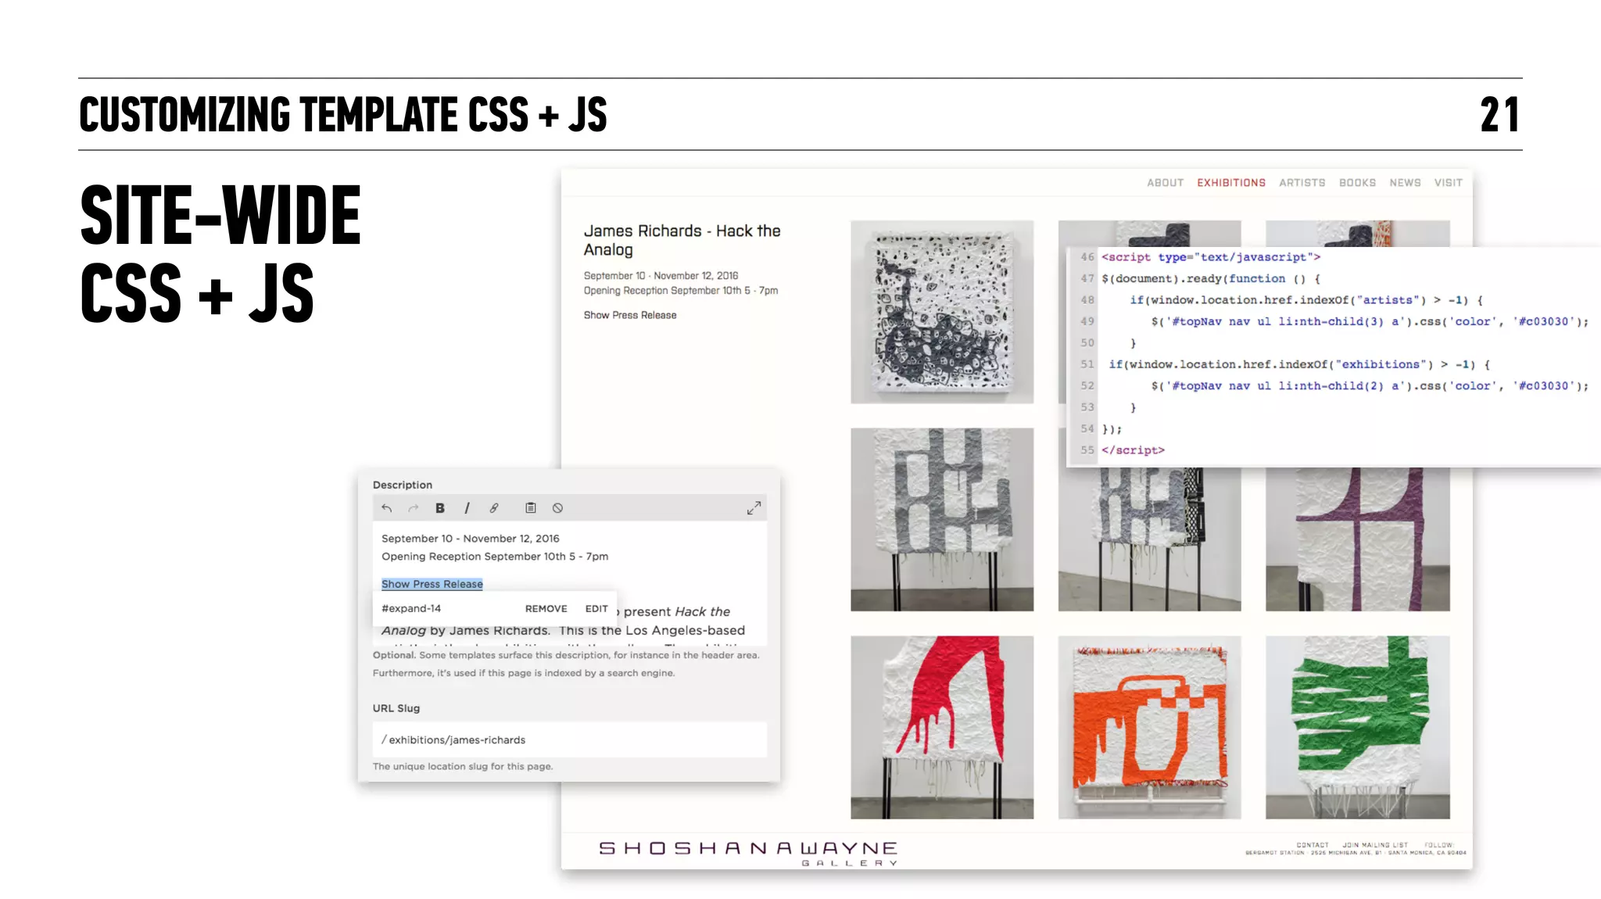
Task: Toggle Italic in the Description editor
Action: click(x=467, y=508)
